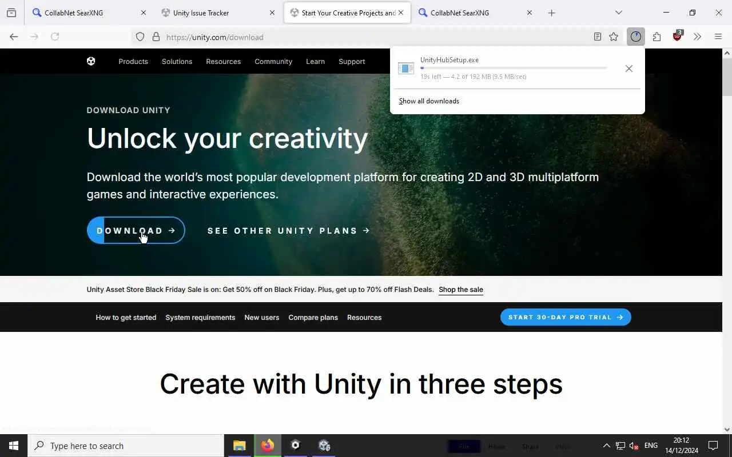Click the blue DOWNLOAD button
The height and width of the screenshot is (457, 732).
pyautogui.click(x=136, y=230)
